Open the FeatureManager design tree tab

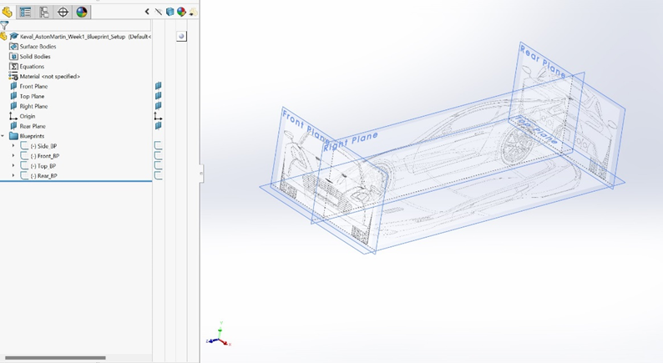click(x=7, y=12)
